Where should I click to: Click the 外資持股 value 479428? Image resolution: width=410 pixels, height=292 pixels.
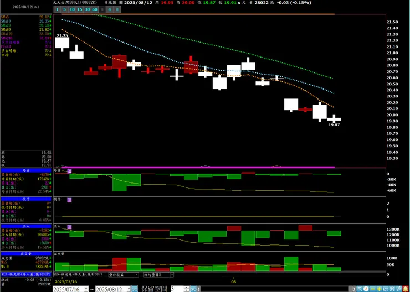point(44,179)
